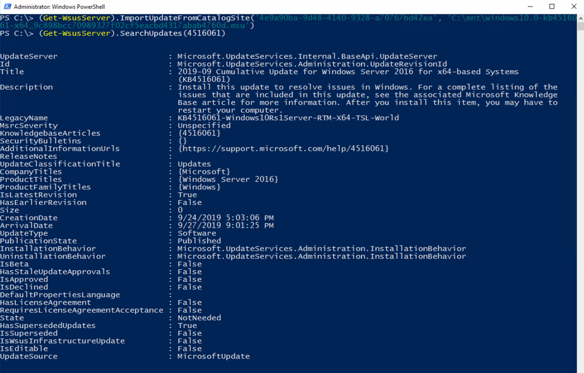This screenshot has height=373, width=584.
Task: Click the ProductTitles value {Windows Server 2016}
Action: [228, 179]
